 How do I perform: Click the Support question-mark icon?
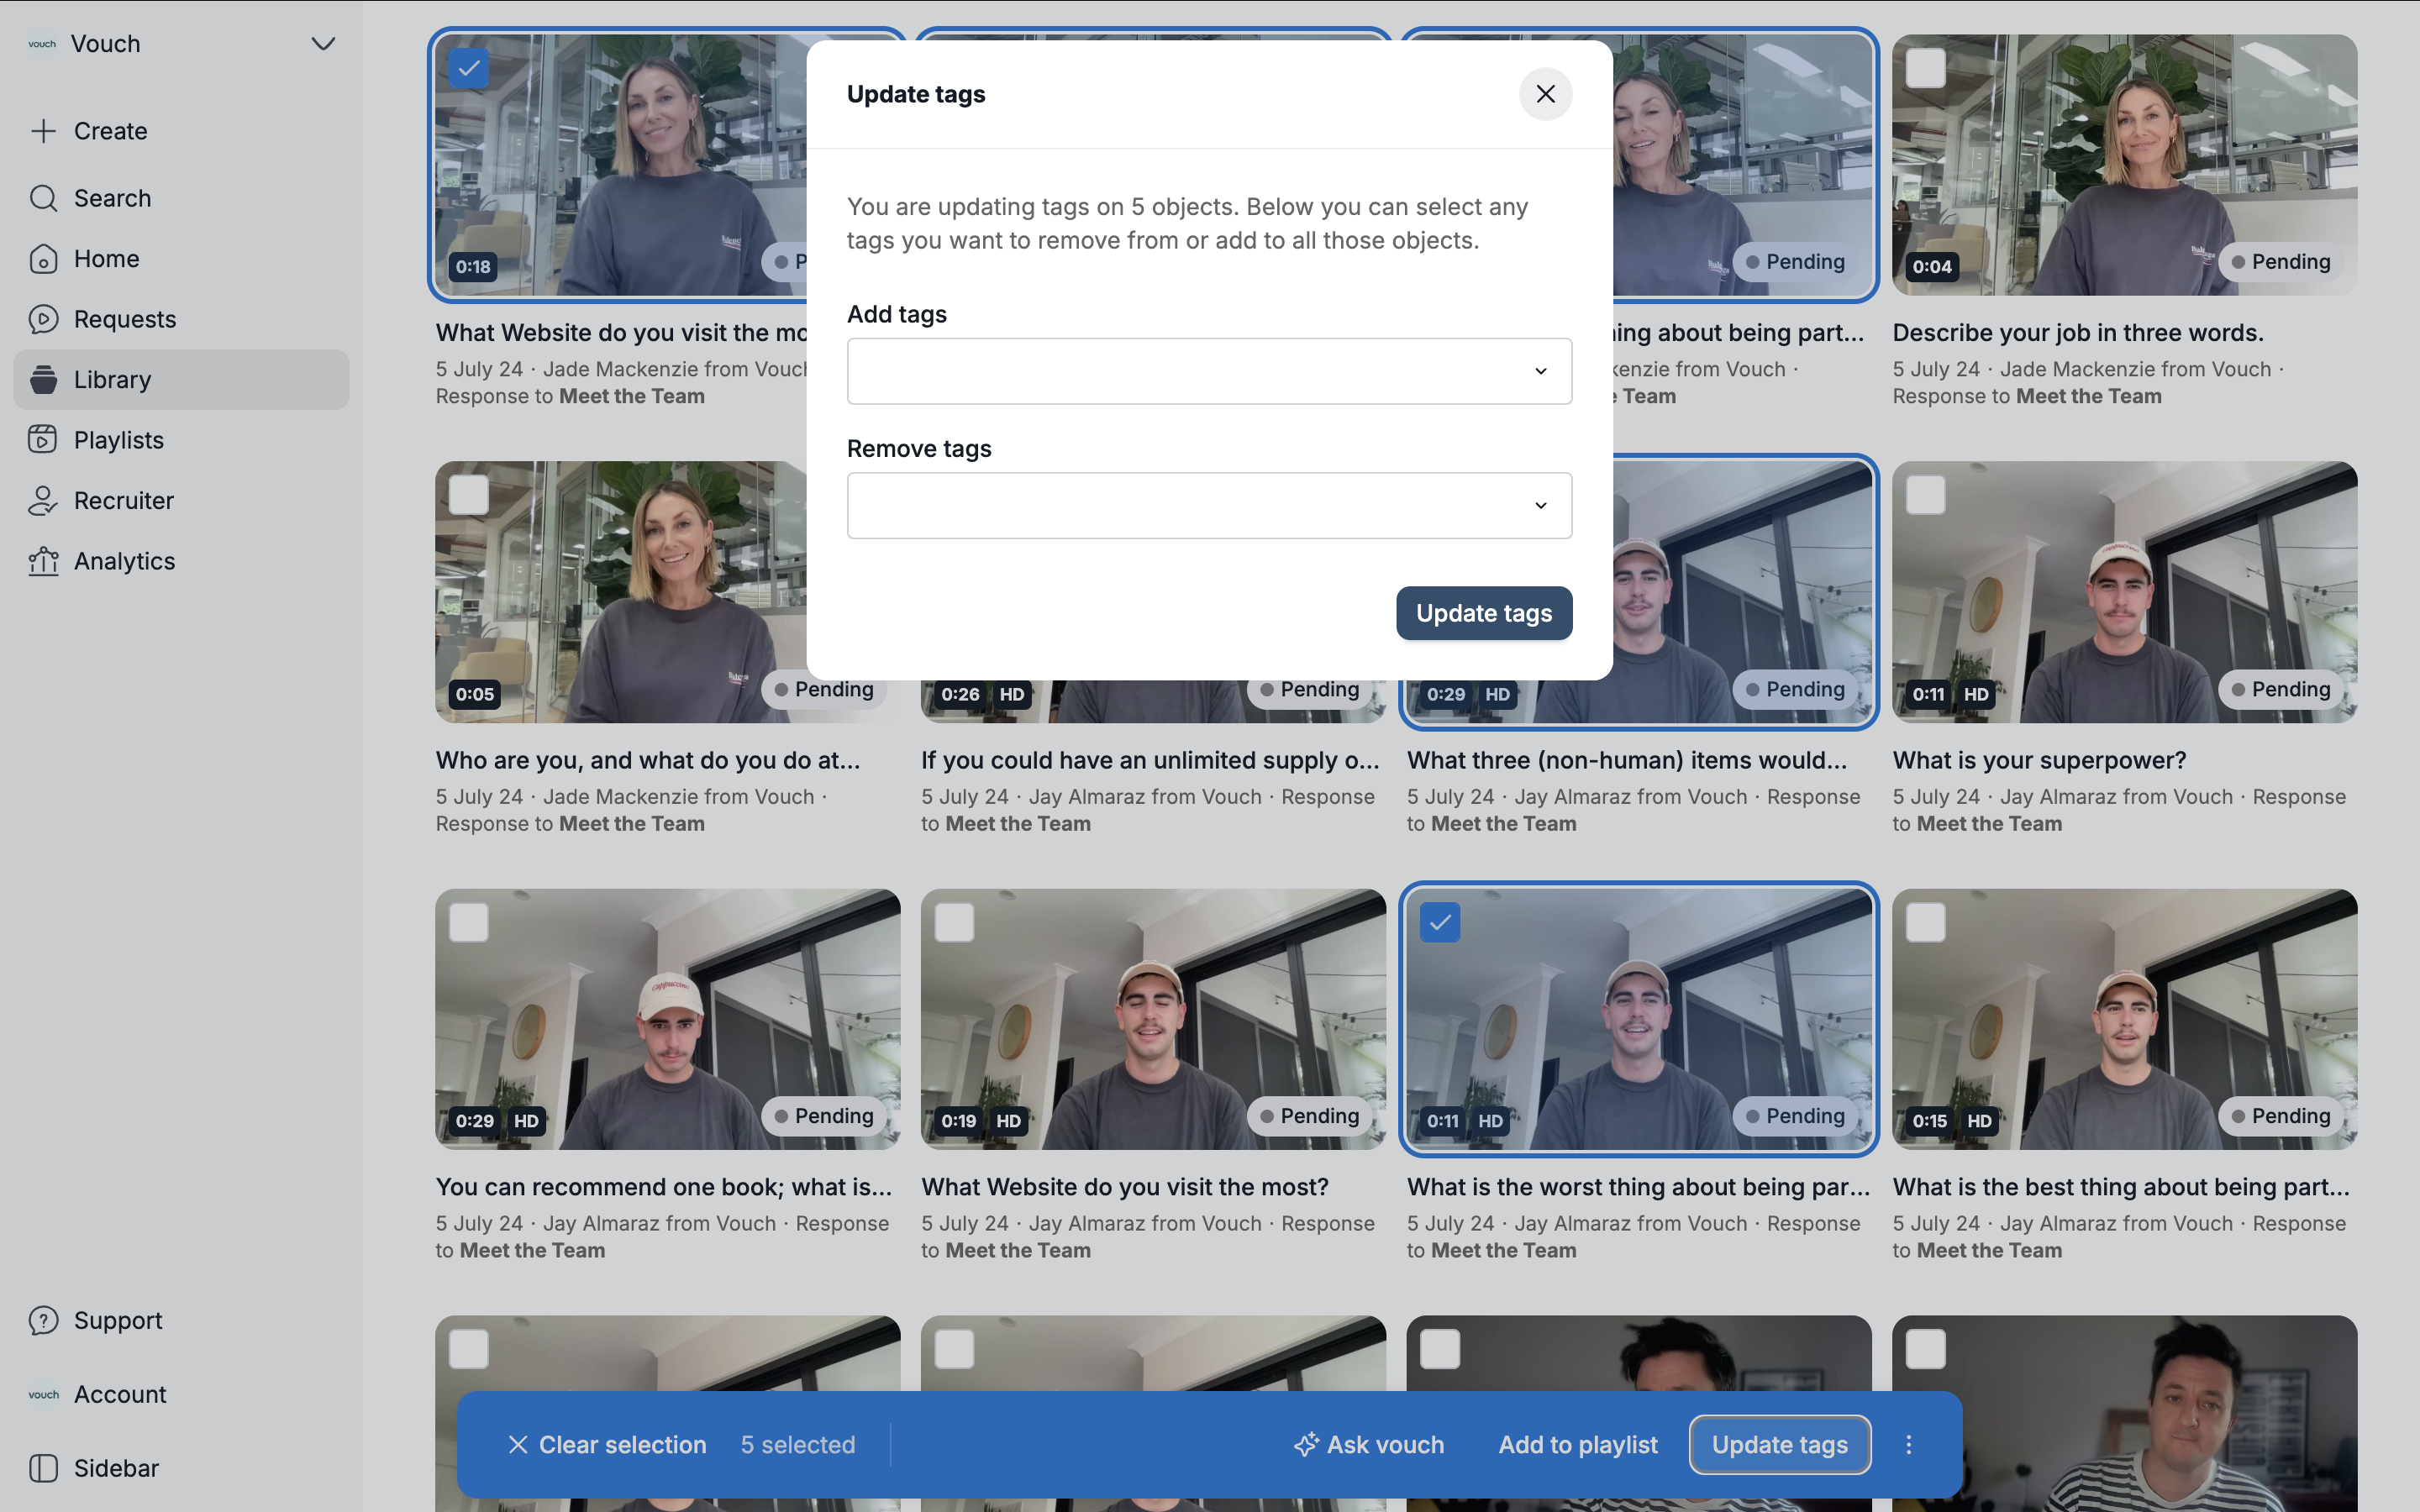click(43, 1321)
